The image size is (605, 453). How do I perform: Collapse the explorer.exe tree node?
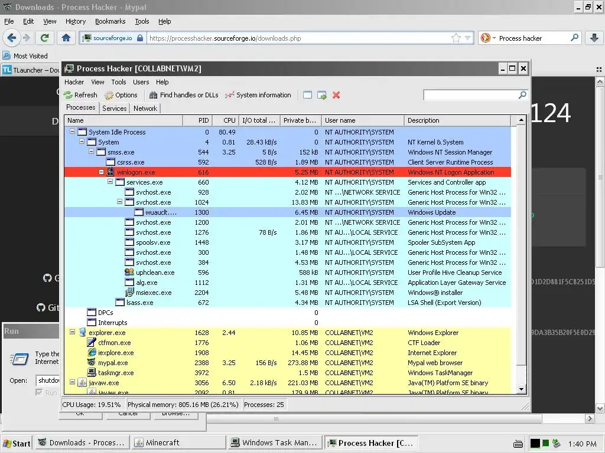[x=72, y=331]
